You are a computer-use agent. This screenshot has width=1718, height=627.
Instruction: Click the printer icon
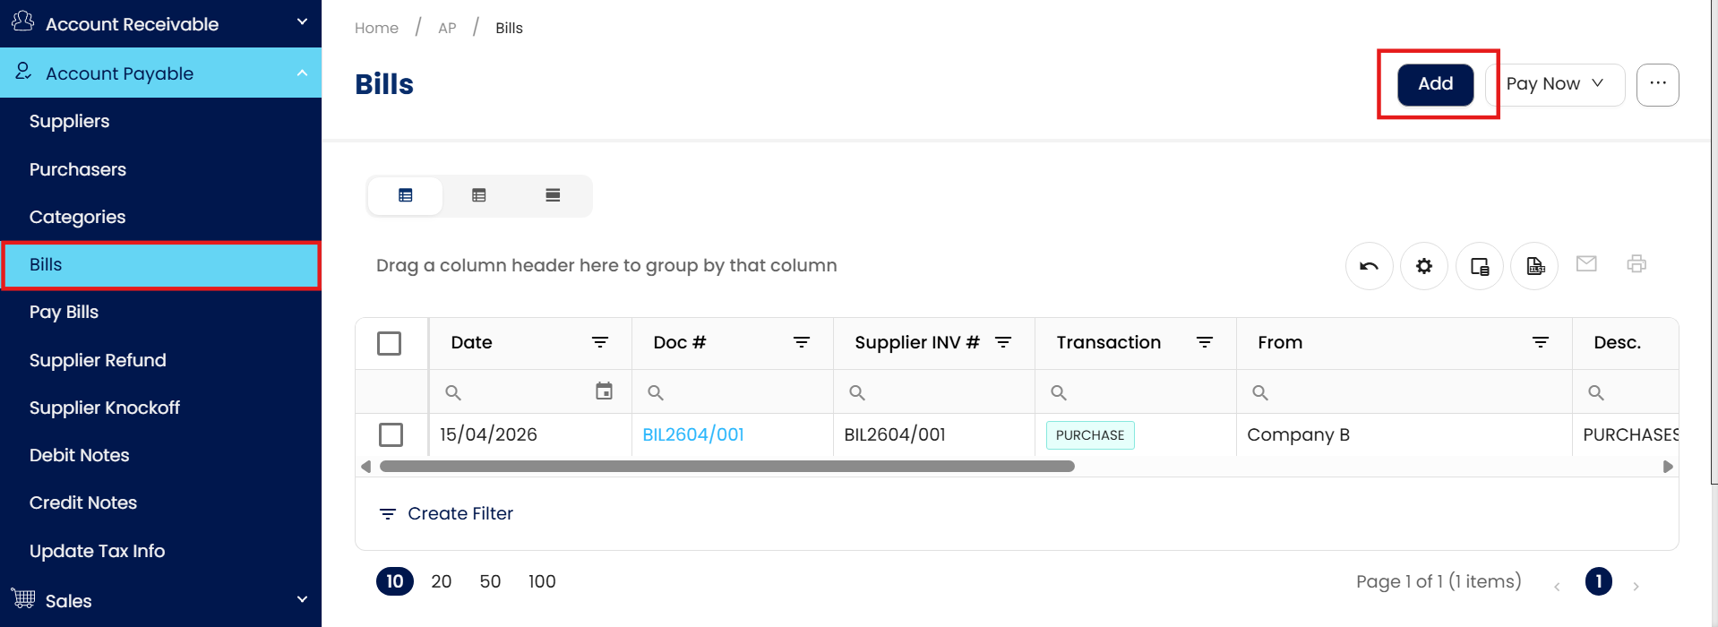tap(1636, 263)
